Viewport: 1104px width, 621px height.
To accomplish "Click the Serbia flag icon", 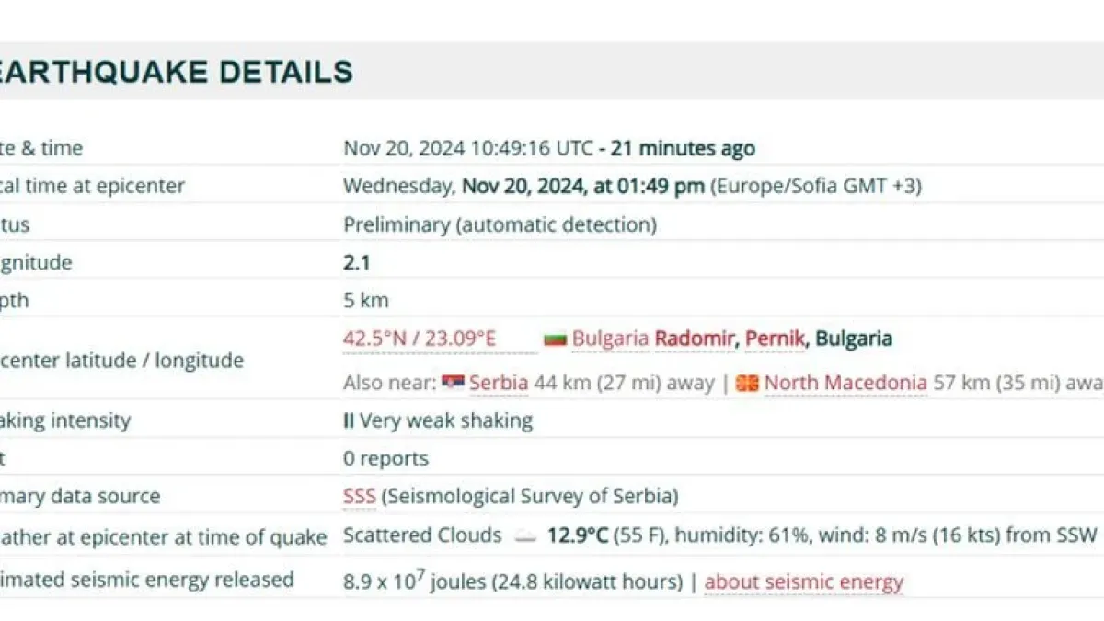I will click(453, 383).
